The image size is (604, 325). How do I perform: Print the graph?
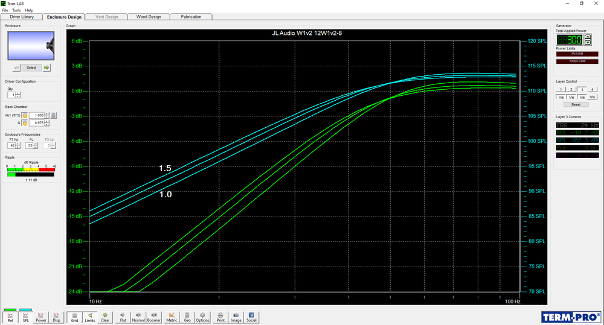[220, 317]
